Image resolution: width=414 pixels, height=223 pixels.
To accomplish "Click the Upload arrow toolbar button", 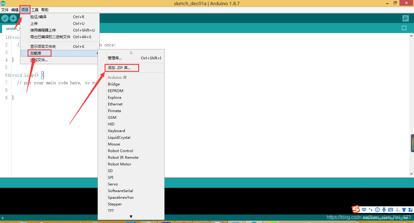I will 13,18.
